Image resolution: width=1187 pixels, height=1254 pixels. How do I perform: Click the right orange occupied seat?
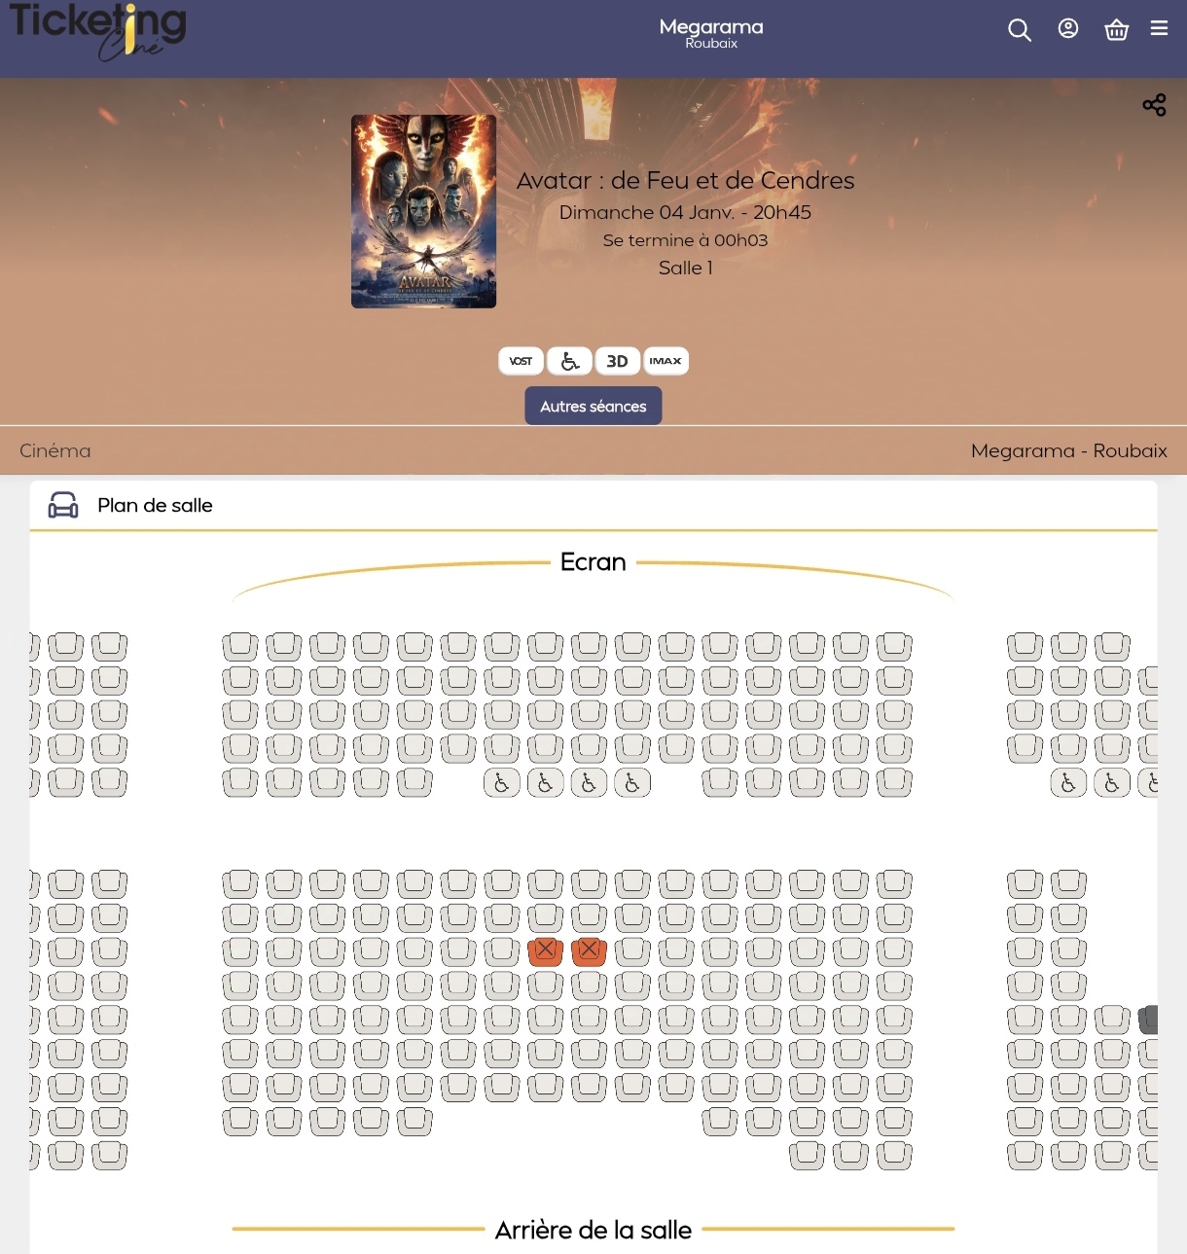(x=589, y=950)
